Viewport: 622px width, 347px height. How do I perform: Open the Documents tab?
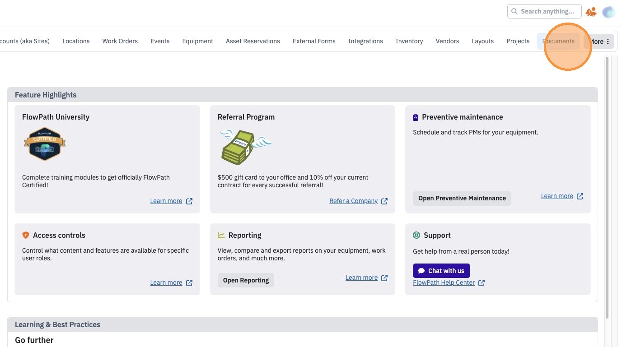click(558, 41)
